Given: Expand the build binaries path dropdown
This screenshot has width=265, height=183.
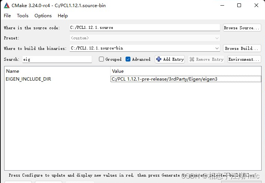Looking at the screenshot, I should click(x=217, y=48).
